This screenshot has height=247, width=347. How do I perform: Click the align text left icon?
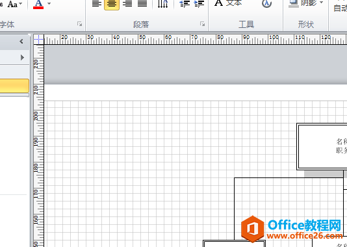(97, 3)
